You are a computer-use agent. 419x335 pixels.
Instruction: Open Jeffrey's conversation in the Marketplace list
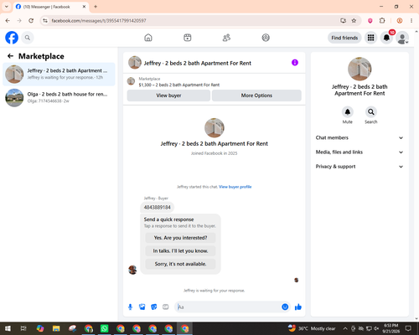point(59,74)
